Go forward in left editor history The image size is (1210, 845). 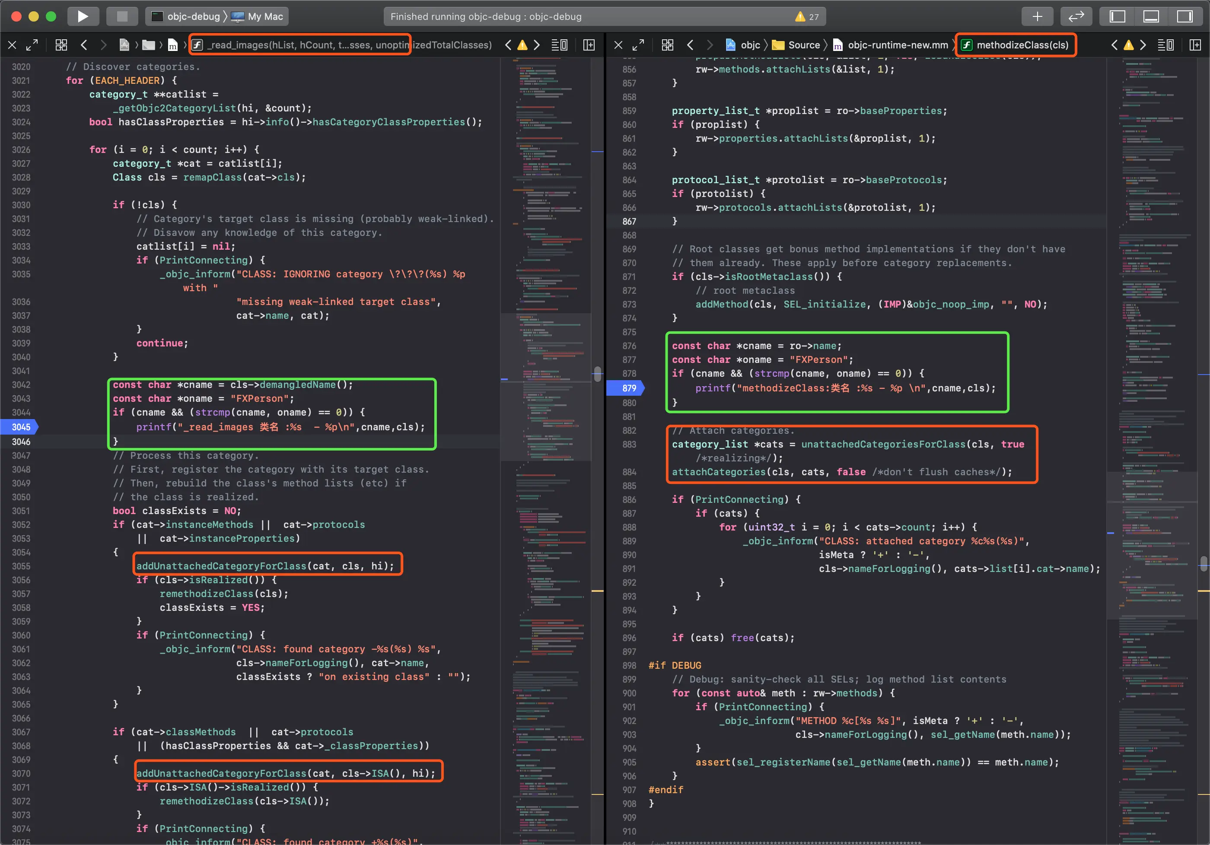tap(103, 45)
